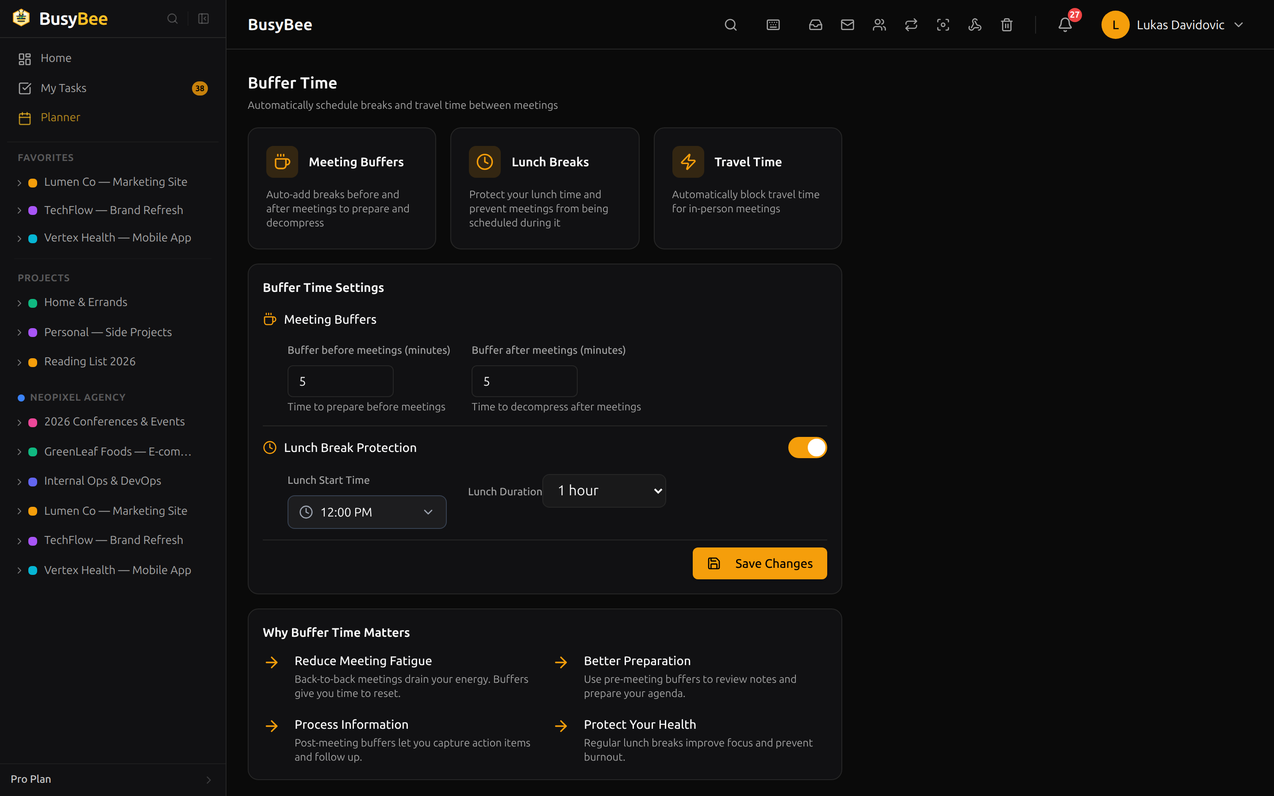Open My Tasks in sidebar
The height and width of the screenshot is (796, 1274).
(113, 88)
